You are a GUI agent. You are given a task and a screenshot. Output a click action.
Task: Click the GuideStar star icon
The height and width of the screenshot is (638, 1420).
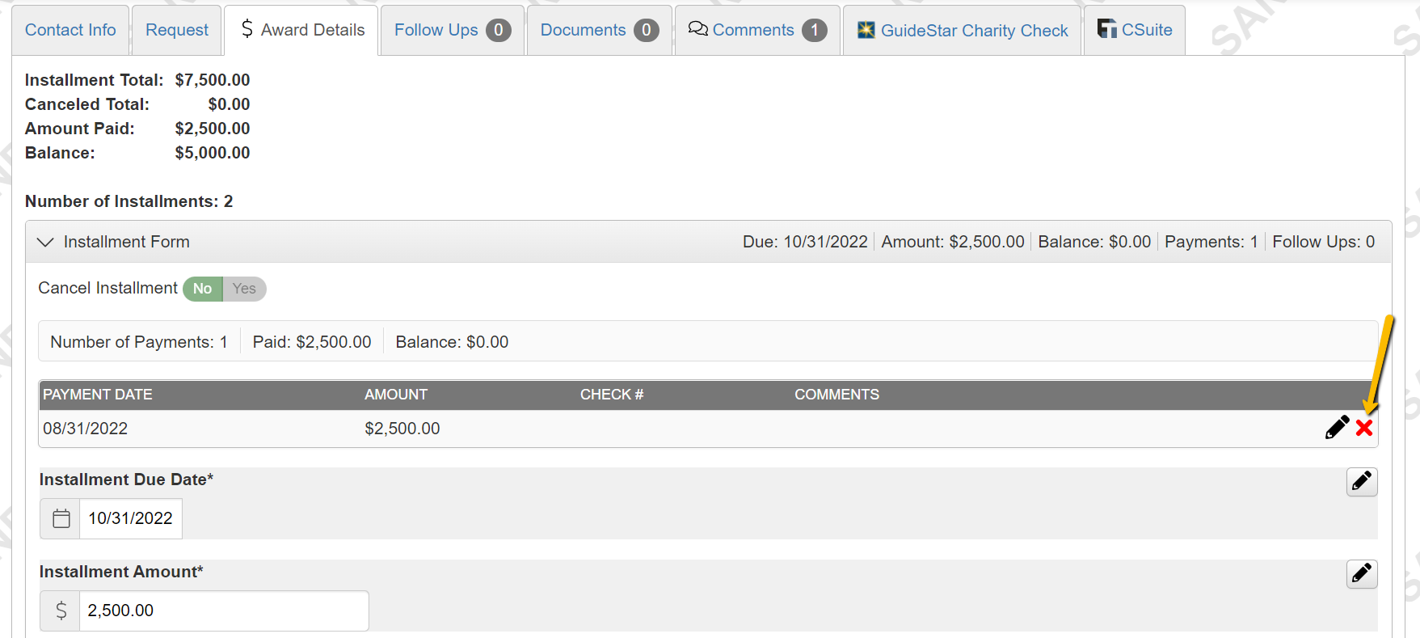tap(866, 30)
